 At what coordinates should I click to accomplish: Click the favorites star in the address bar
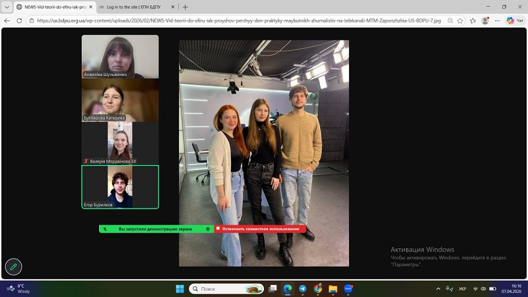(473, 20)
